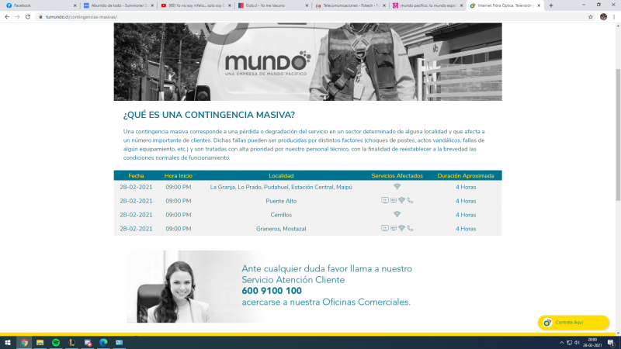Viewport: 621px width, 349px height.
Task: Open File Explorer from the taskbar
Action: [x=40, y=343]
